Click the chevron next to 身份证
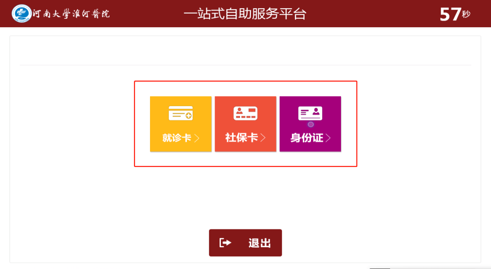Image resolution: width=491 pixels, height=269 pixels. pyautogui.click(x=328, y=138)
